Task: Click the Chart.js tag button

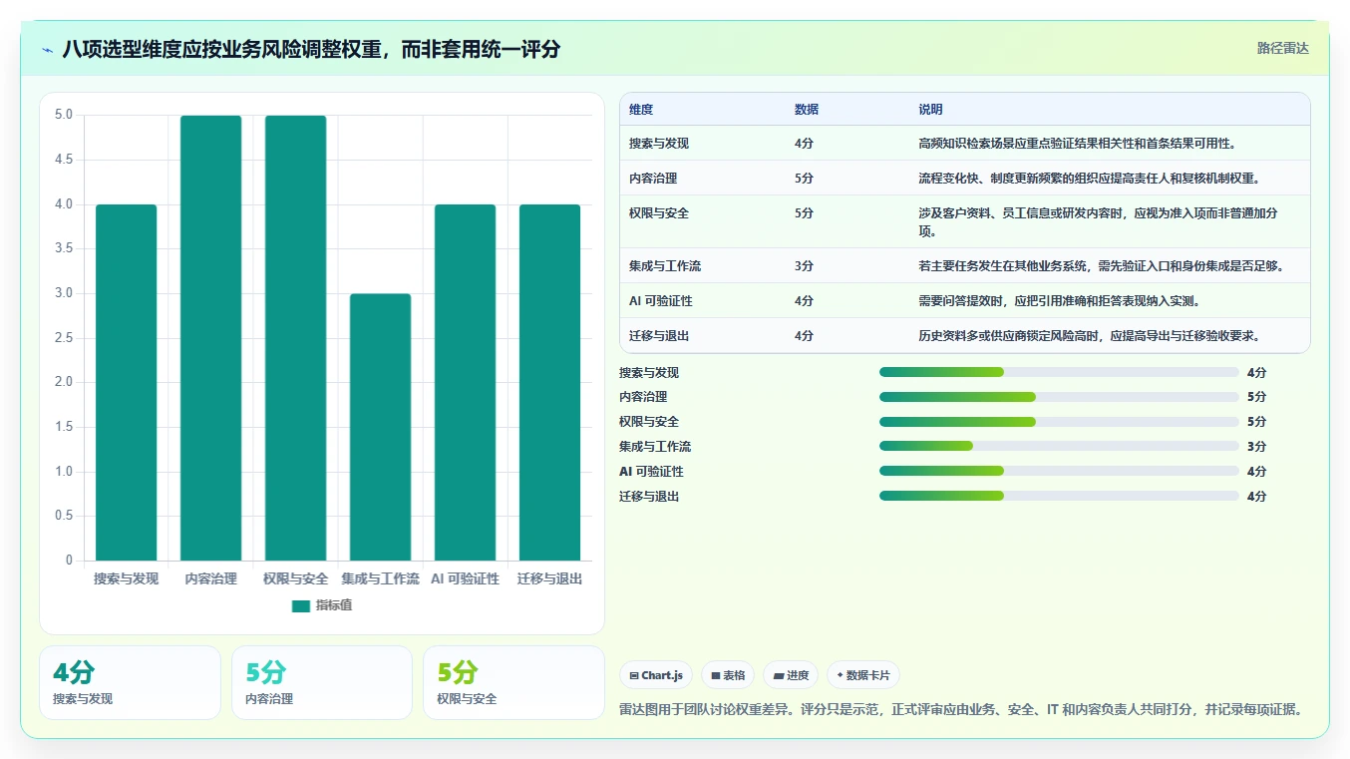Action: (656, 675)
